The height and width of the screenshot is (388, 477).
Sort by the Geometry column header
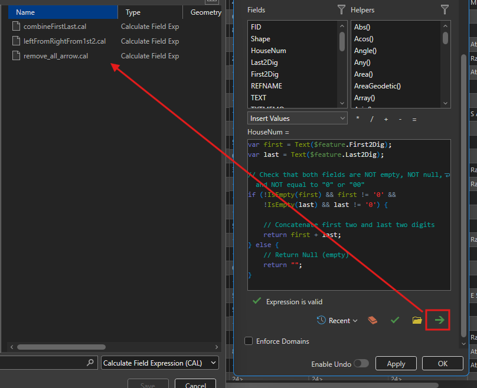[202, 12]
